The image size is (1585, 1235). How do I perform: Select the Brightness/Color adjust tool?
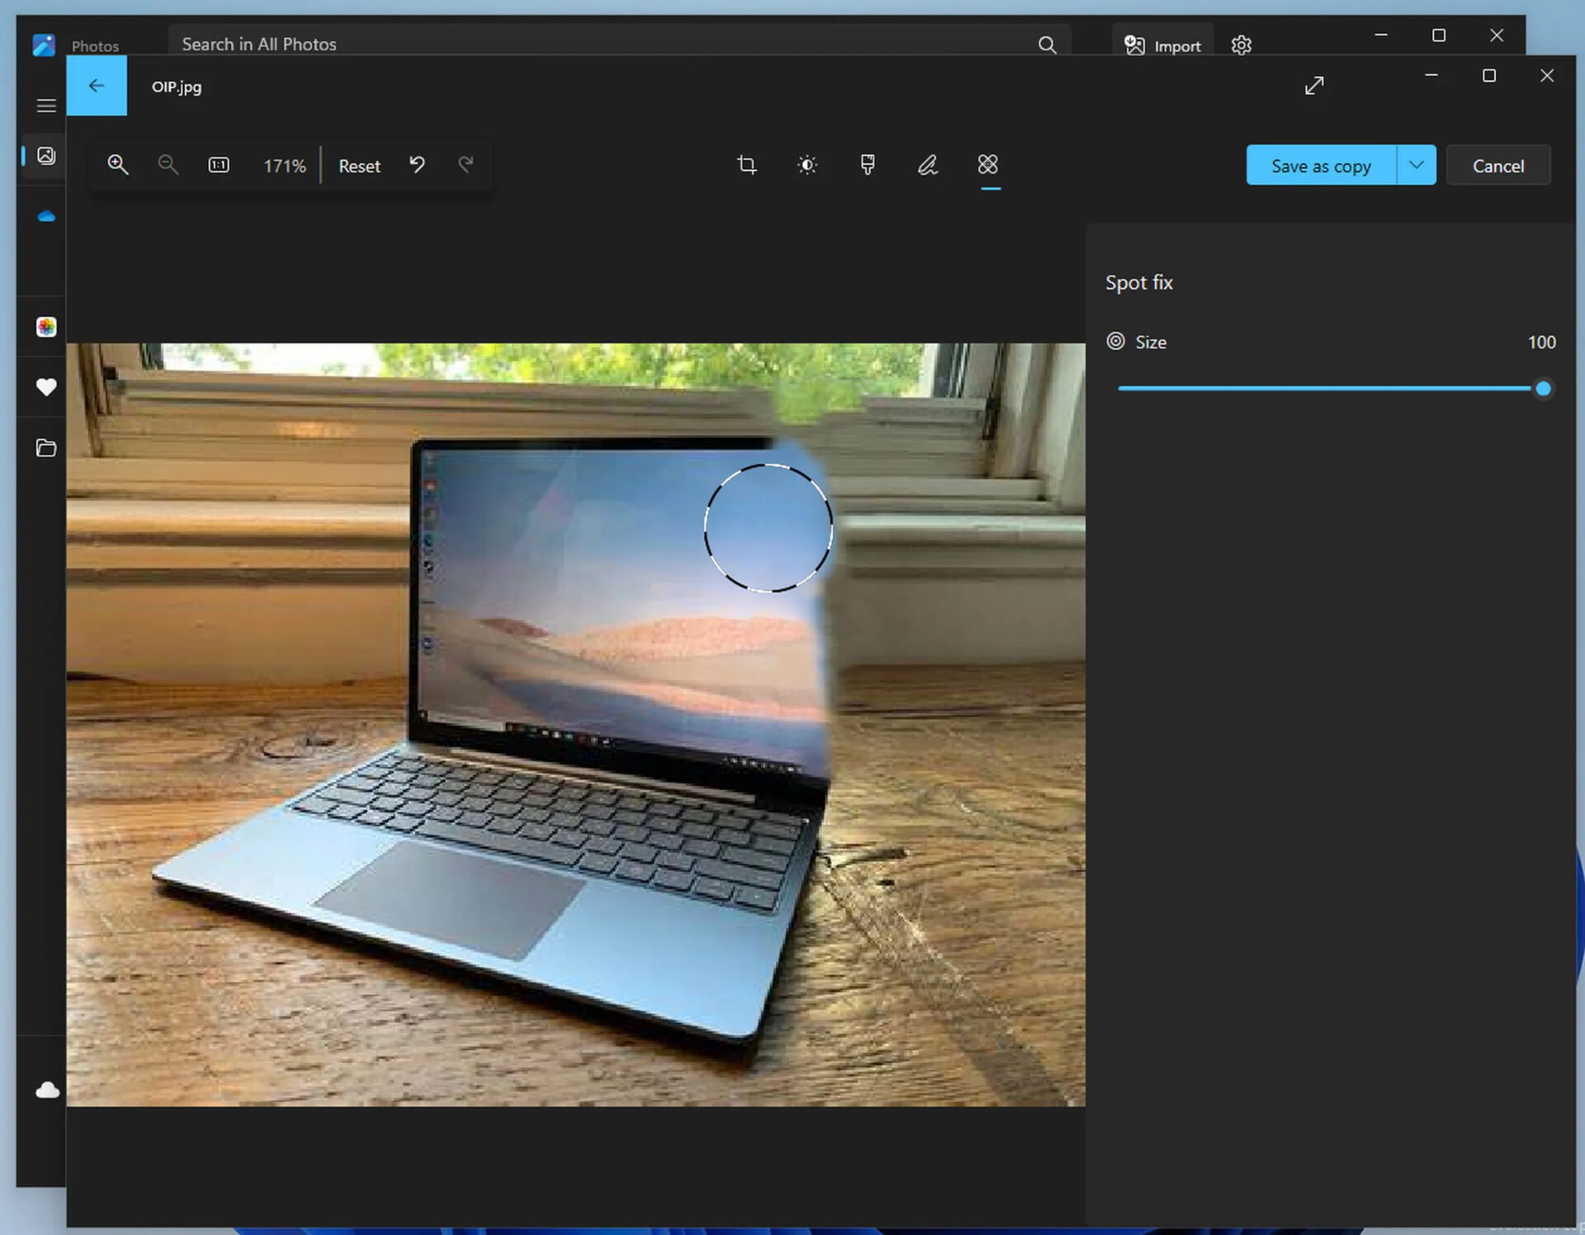pyautogui.click(x=807, y=164)
